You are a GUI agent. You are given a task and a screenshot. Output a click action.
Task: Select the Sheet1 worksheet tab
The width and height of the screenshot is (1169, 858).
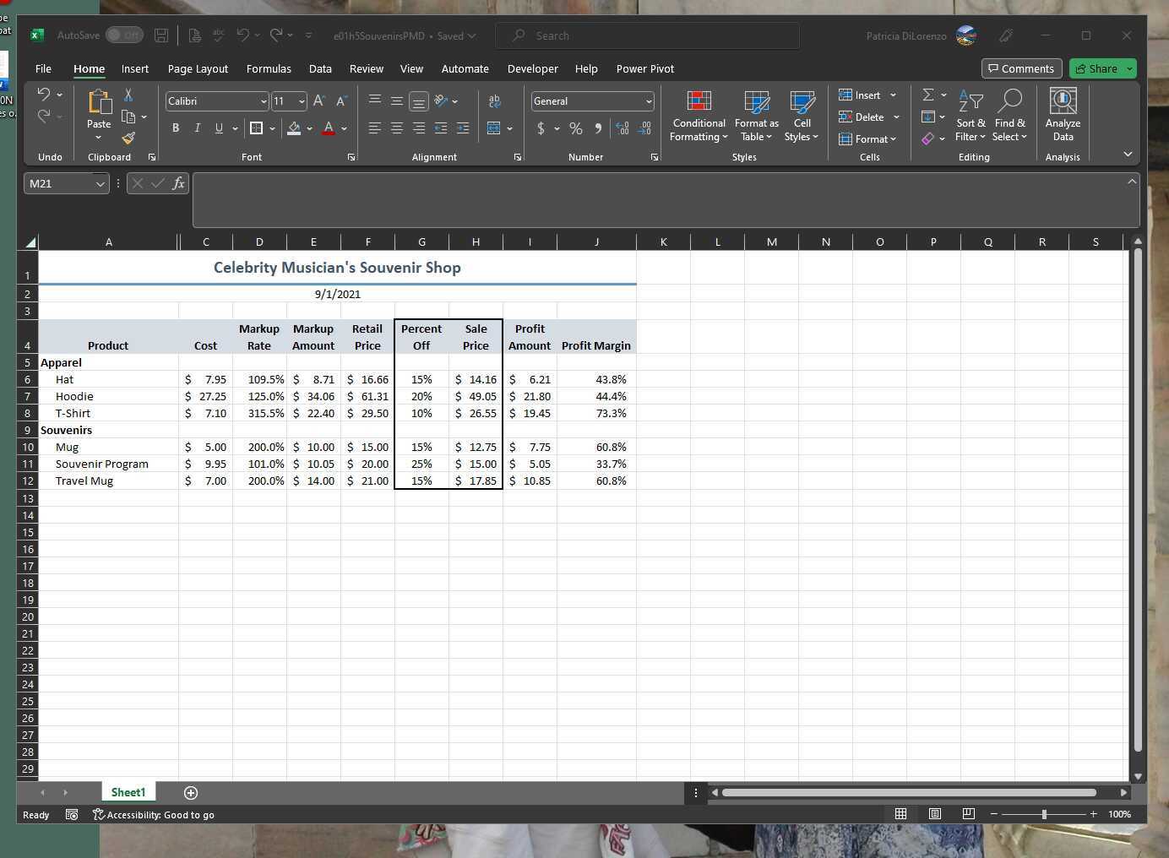click(128, 792)
